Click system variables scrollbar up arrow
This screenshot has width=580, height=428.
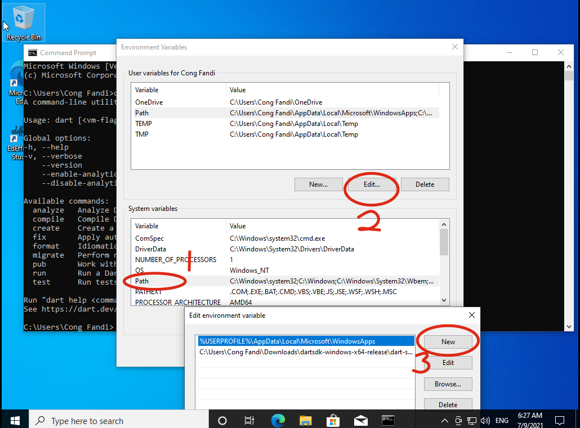tap(444, 224)
